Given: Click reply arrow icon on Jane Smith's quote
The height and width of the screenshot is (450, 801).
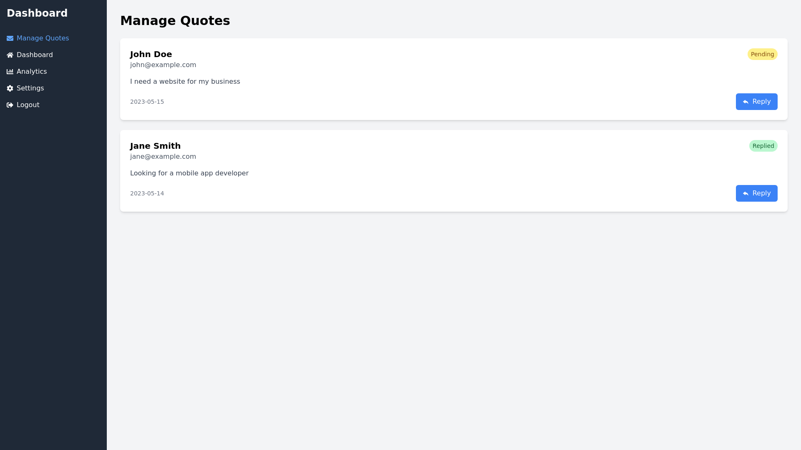Looking at the screenshot, I should point(746,194).
